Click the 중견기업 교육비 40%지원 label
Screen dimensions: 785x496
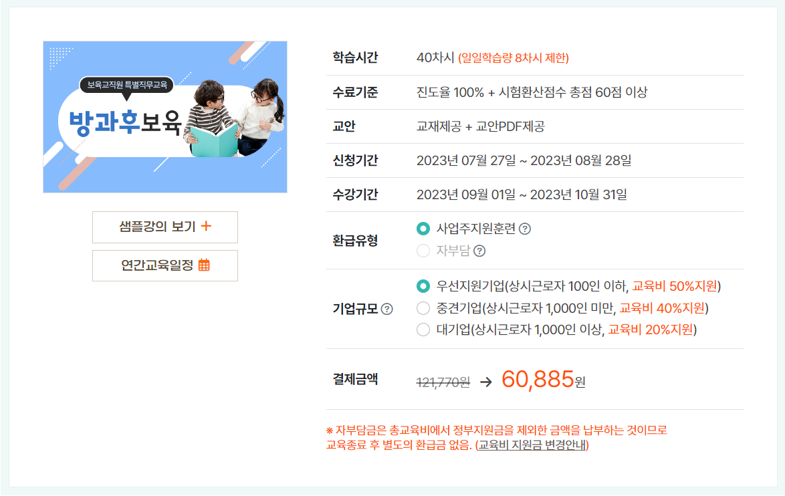click(x=573, y=307)
